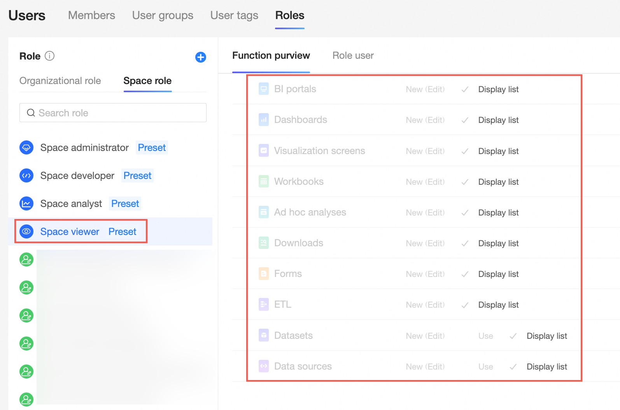Screen dimensions: 620x410
Task: Click the ETL icon
Action: point(264,304)
